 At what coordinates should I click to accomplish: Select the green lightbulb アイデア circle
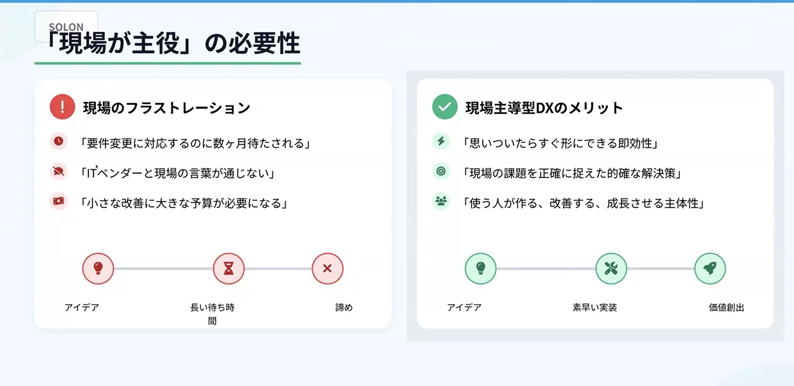click(x=480, y=268)
